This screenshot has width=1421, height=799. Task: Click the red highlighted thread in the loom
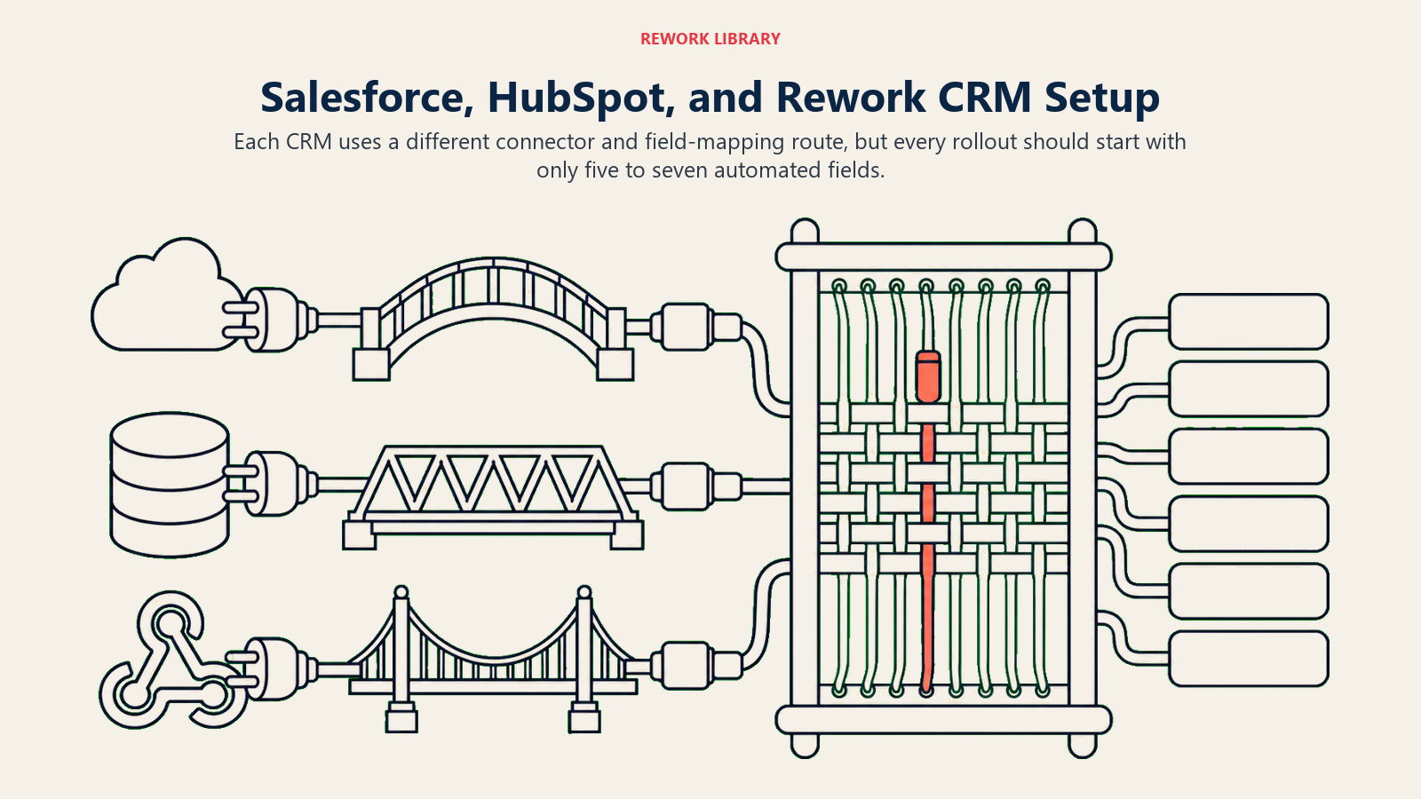coord(927,519)
